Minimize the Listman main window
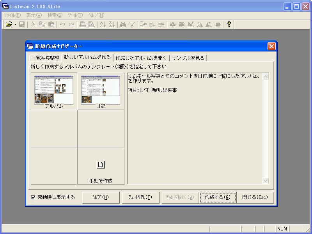 [x=287, y=7]
